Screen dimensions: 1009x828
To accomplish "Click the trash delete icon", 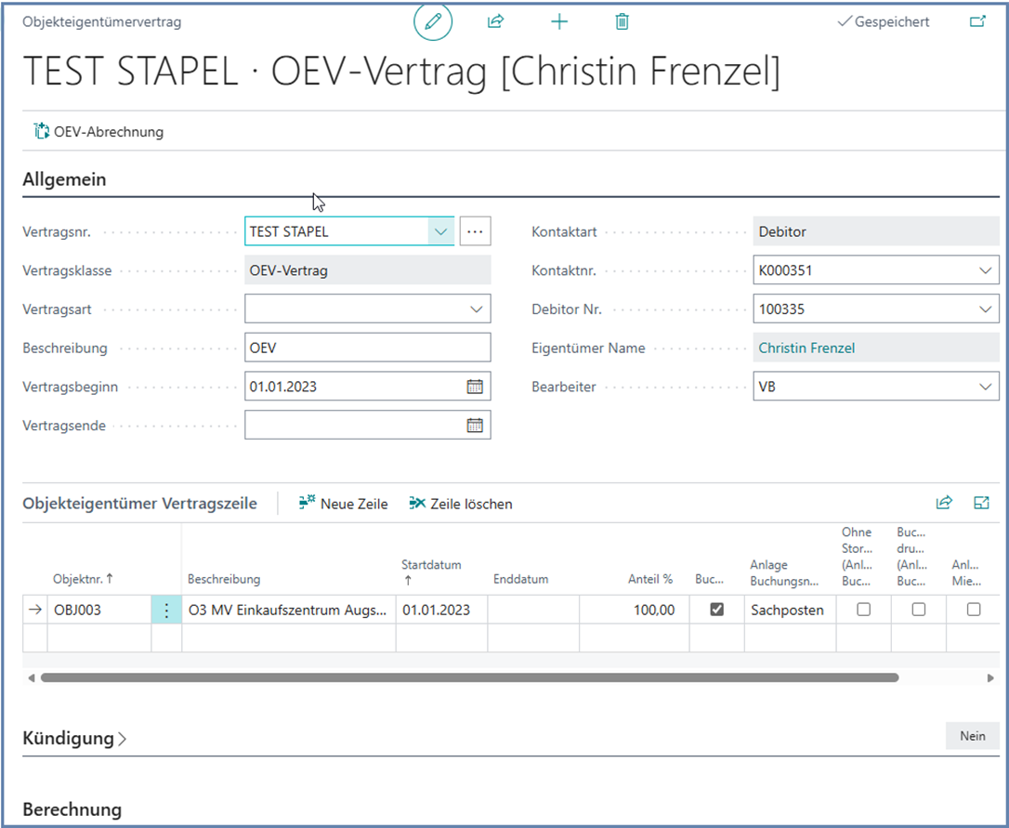I will pos(622,21).
